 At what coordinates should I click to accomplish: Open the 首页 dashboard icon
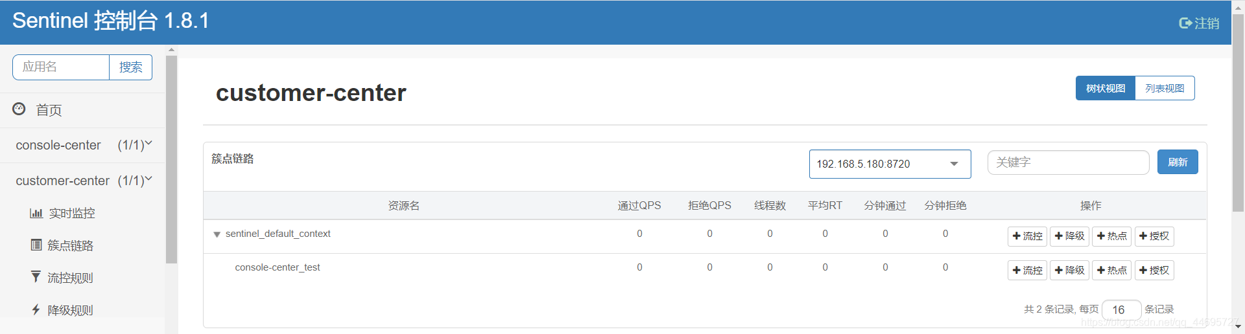coord(19,109)
